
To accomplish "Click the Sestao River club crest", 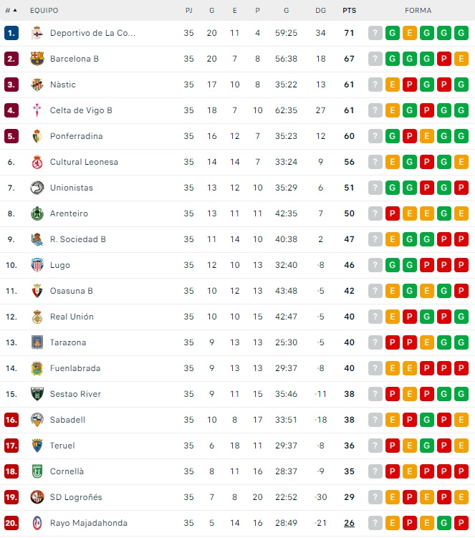I will [37, 394].
